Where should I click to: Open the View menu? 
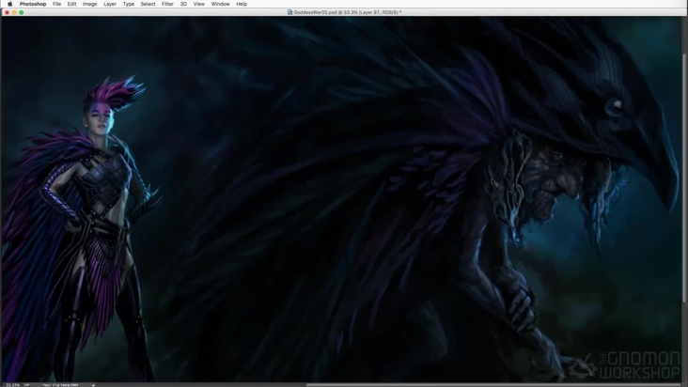(198, 4)
